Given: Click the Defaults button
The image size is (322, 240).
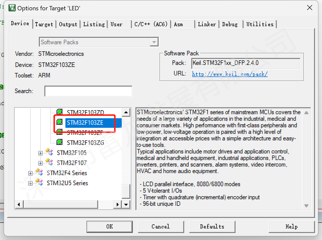Looking at the screenshot, I should (212, 227).
